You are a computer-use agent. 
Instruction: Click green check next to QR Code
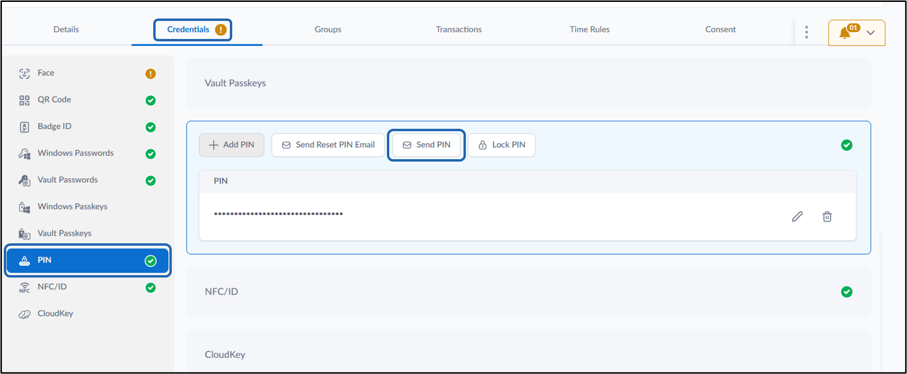click(150, 100)
